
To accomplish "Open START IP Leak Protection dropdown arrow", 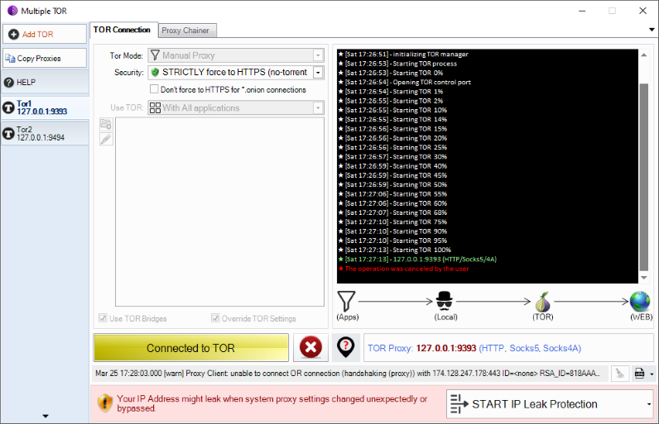I will 649,404.
